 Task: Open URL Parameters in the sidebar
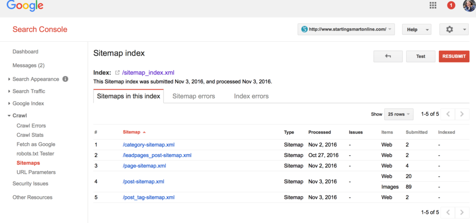pyautogui.click(x=36, y=172)
